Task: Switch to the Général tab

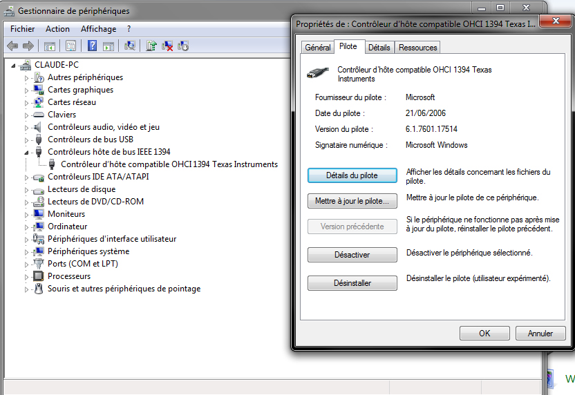Action: tap(318, 48)
